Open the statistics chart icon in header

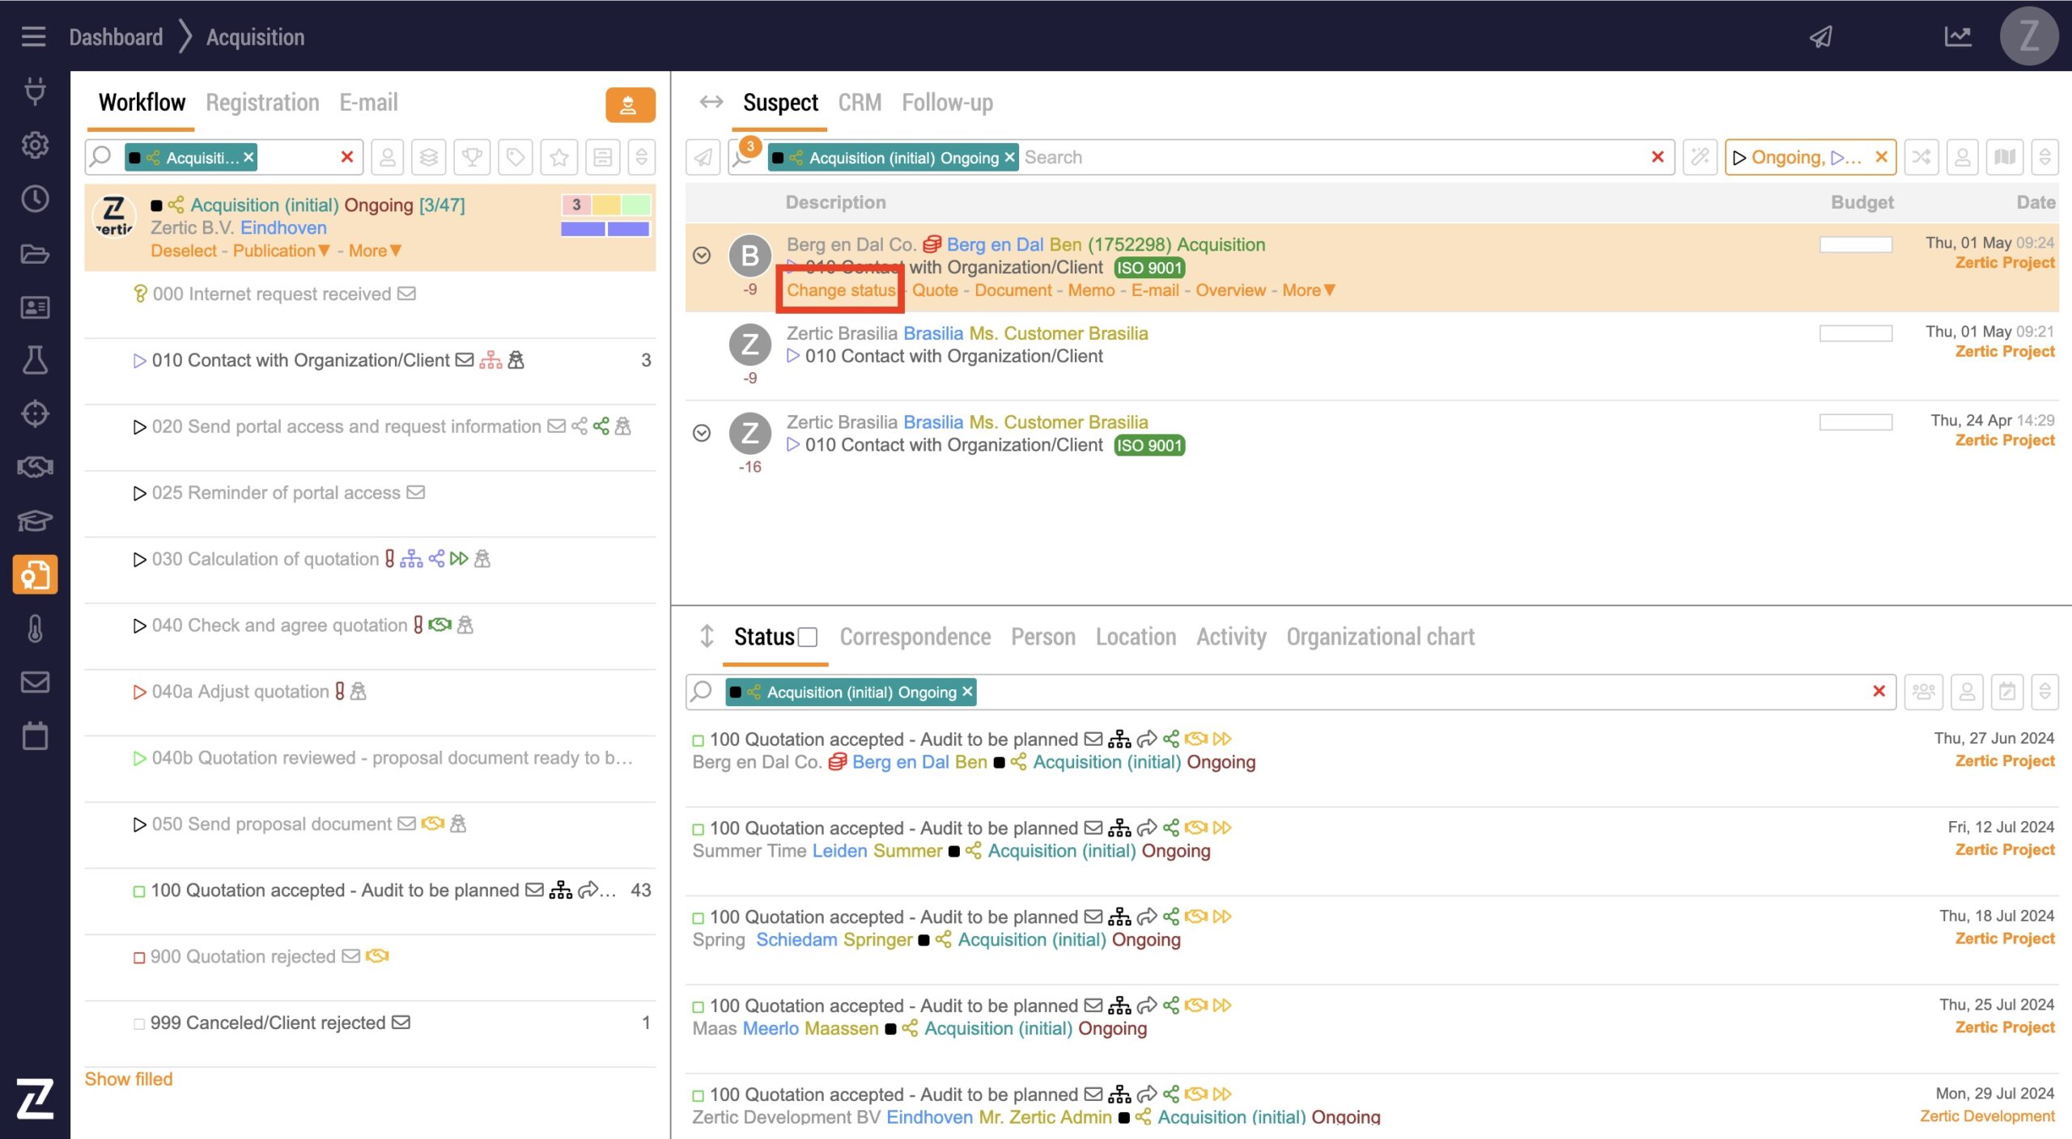[1957, 37]
